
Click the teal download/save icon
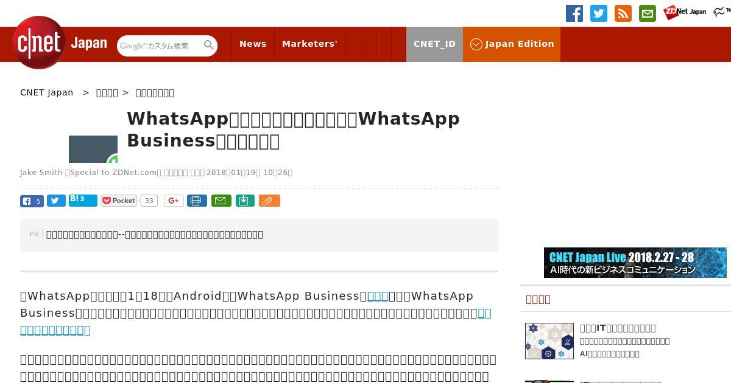pos(245,201)
